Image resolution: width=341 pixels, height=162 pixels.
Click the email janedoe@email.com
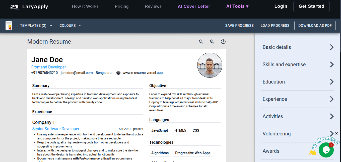77,73
